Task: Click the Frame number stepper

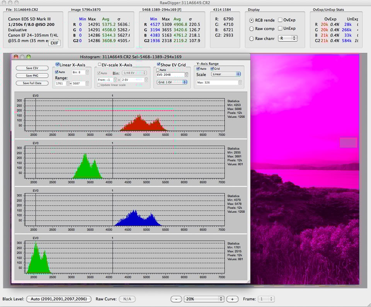Action: [x=271, y=299]
